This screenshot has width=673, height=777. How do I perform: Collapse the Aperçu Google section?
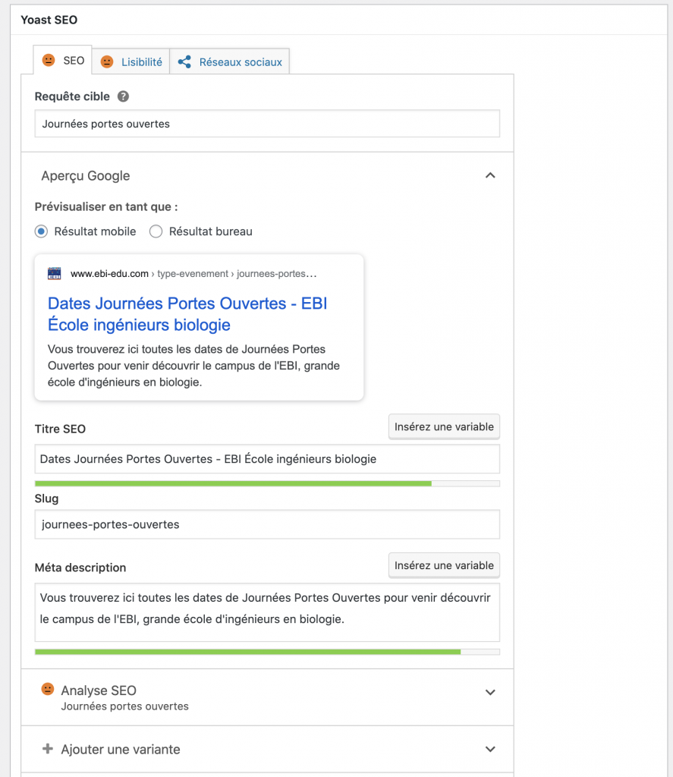[490, 175]
